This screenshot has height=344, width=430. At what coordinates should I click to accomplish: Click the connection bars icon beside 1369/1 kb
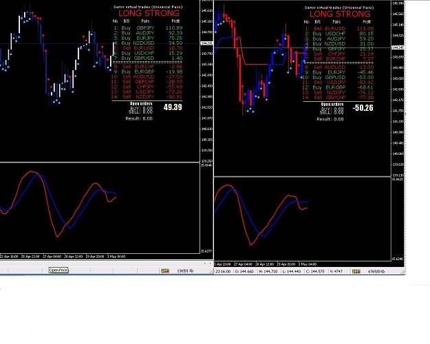point(165,271)
